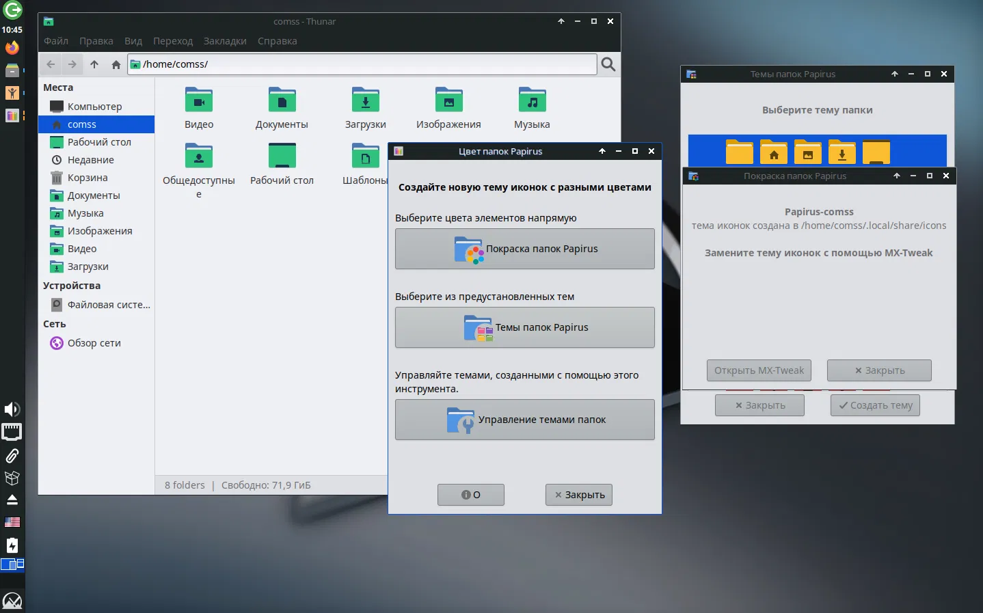Click the green logout icon in the panel
The width and height of the screenshot is (983, 613).
coord(12,10)
